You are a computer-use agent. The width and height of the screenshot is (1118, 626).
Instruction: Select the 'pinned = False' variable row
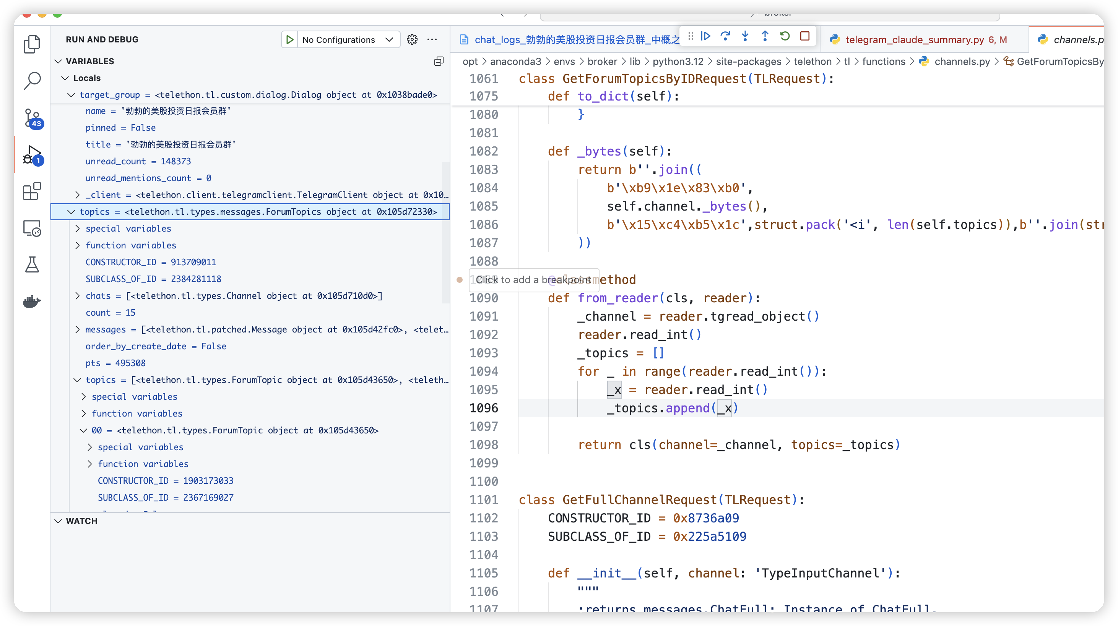[250, 128]
